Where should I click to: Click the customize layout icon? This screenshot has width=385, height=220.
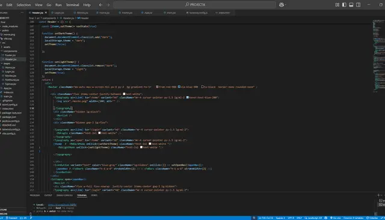pyautogui.click(x=337, y=5)
